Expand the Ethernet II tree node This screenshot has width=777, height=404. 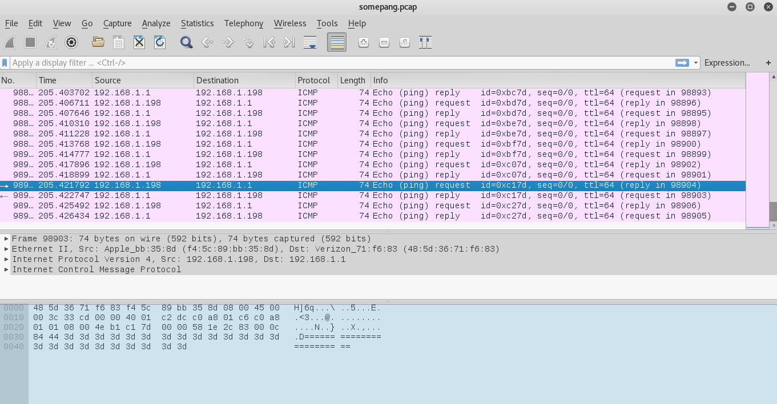click(6, 249)
